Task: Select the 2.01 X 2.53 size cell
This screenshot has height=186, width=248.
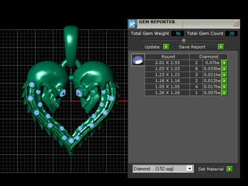Action: pyautogui.click(x=167, y=63)
